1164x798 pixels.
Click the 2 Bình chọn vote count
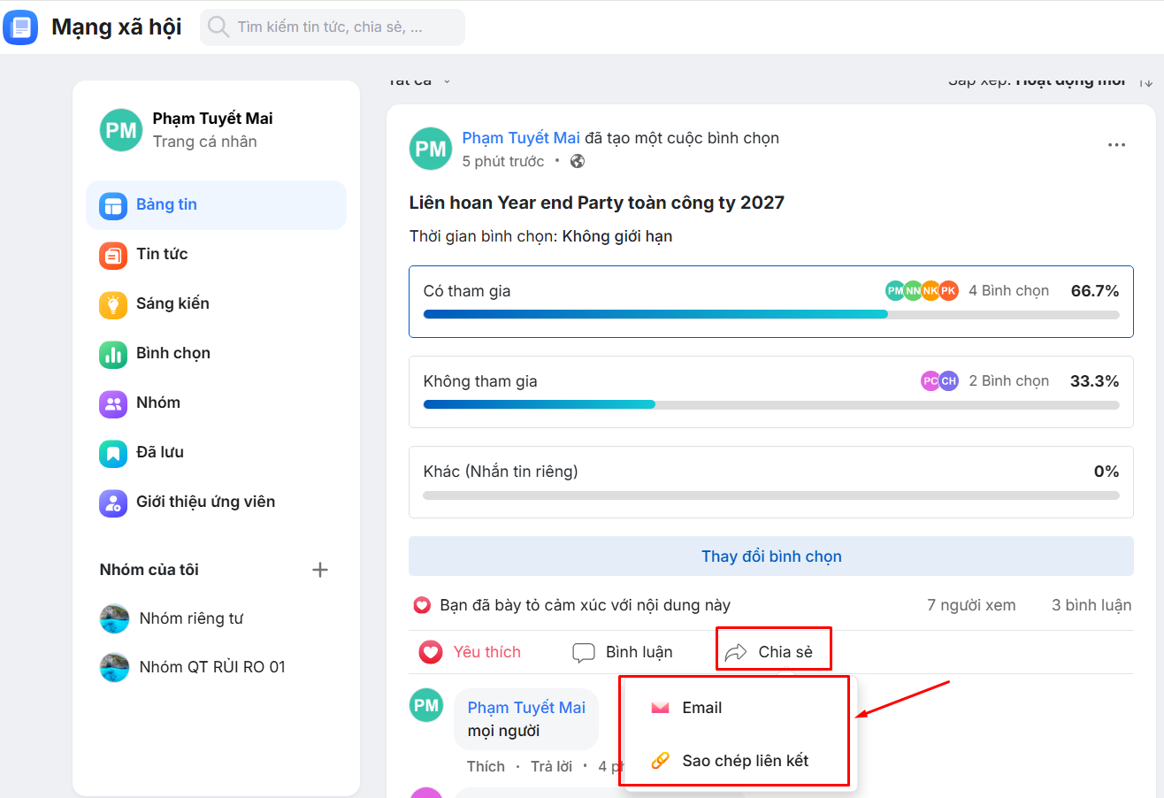pos(1009,380)
